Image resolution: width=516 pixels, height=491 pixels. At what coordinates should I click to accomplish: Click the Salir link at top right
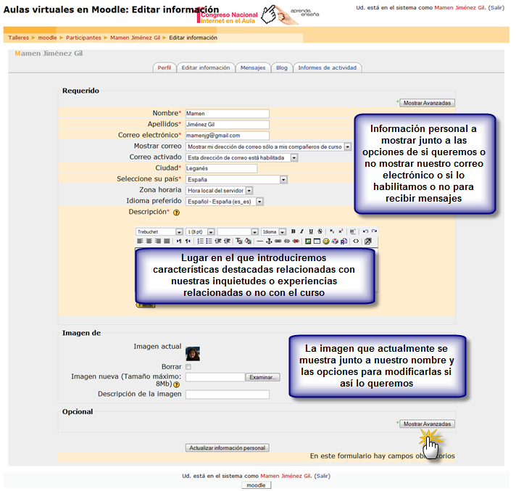tap(496, 7)
